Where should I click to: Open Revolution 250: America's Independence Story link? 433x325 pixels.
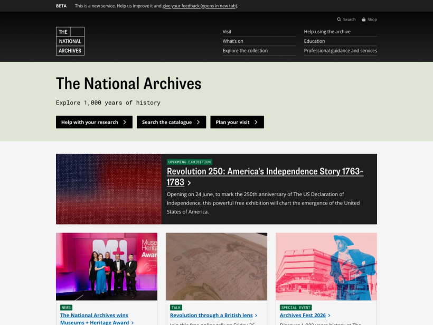[265, 177]
